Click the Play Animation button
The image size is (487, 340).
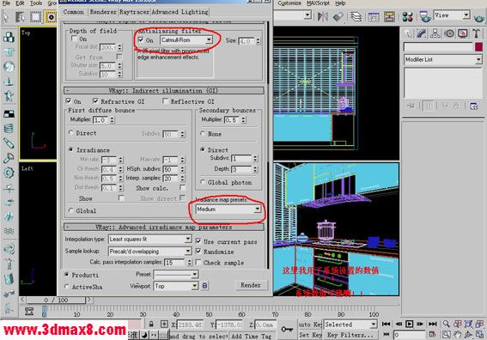[410, 325]
